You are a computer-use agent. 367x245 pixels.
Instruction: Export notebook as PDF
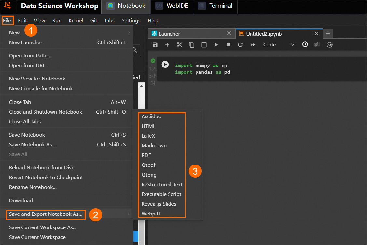point(167,155)
